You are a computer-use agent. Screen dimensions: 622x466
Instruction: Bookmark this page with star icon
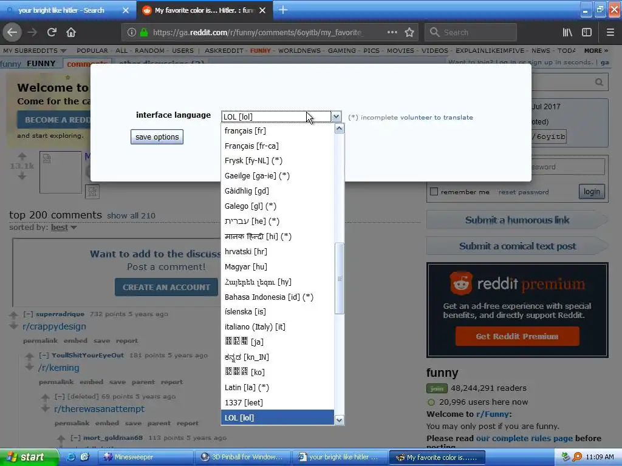(x=409, y=33)
